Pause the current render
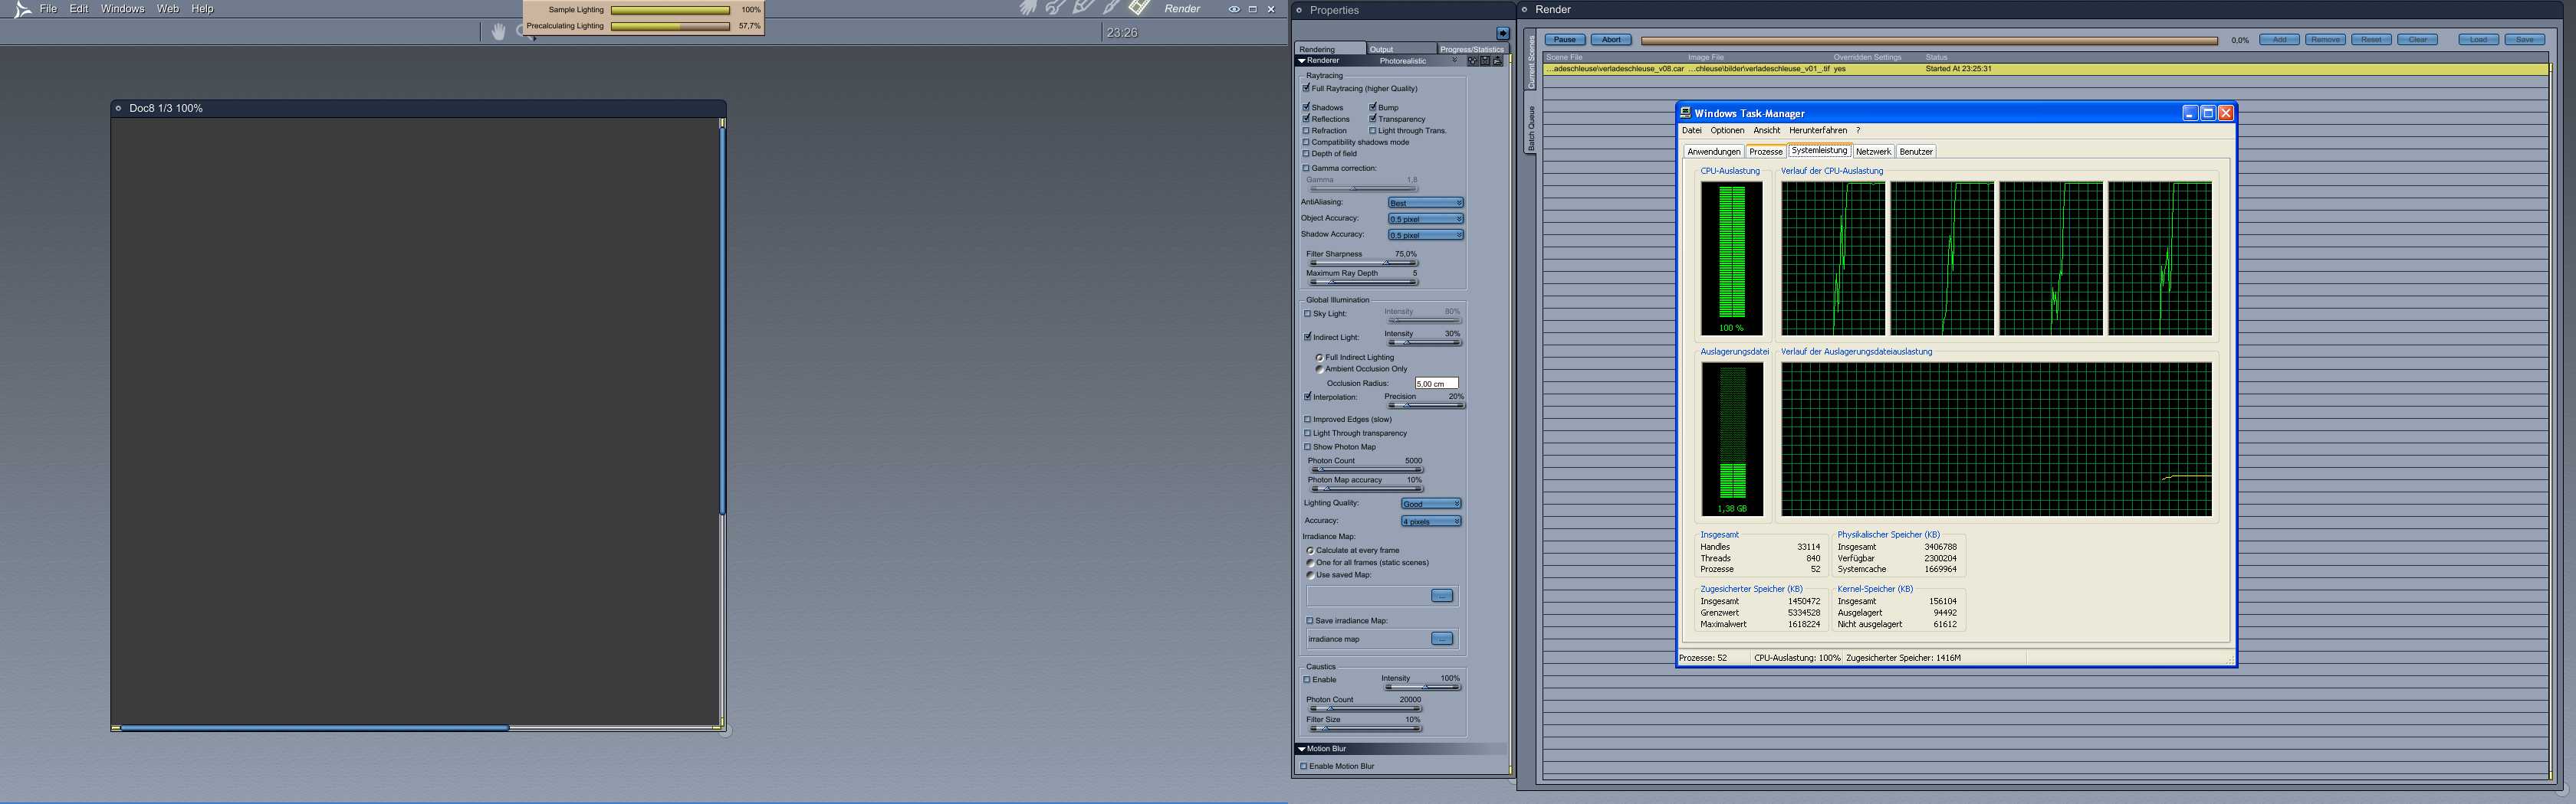The image size is (2576, 804). click(1565, 40)
